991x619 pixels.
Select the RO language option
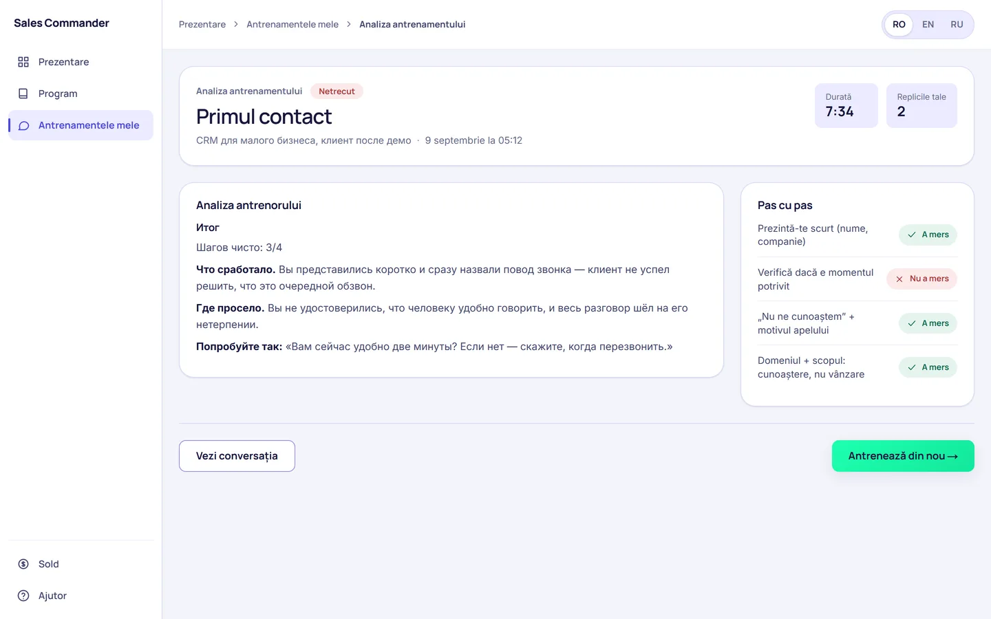899,25
